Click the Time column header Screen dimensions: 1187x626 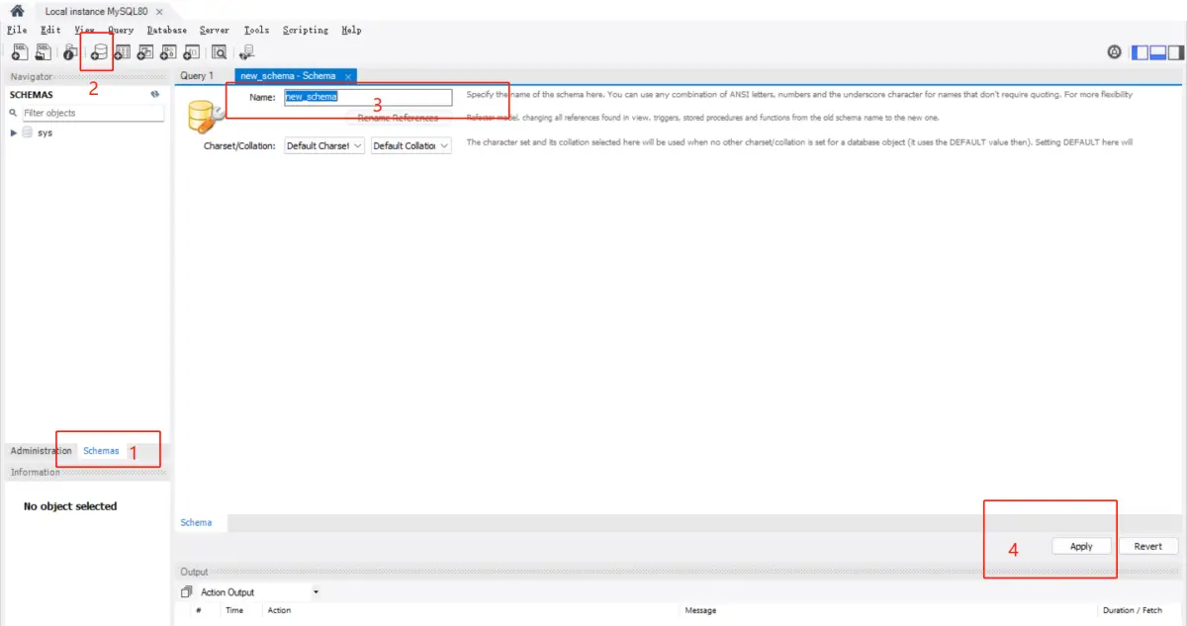point(234,610)
